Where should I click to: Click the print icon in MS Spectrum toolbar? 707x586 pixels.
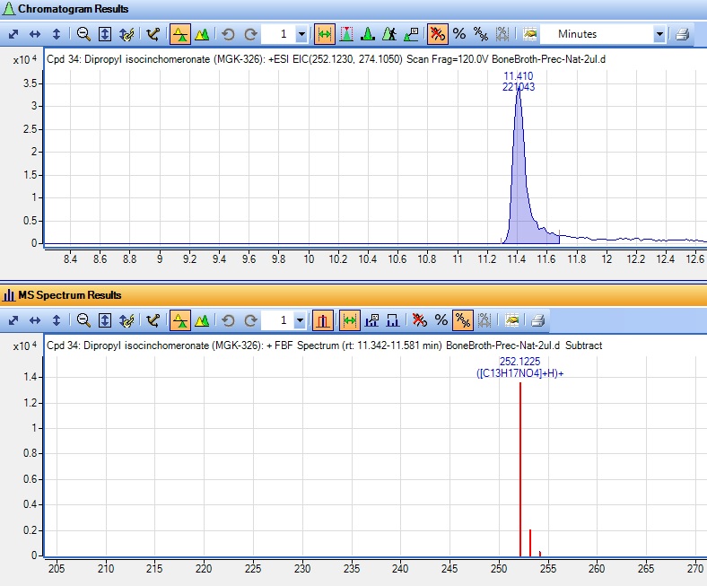[x=537, y=319]
